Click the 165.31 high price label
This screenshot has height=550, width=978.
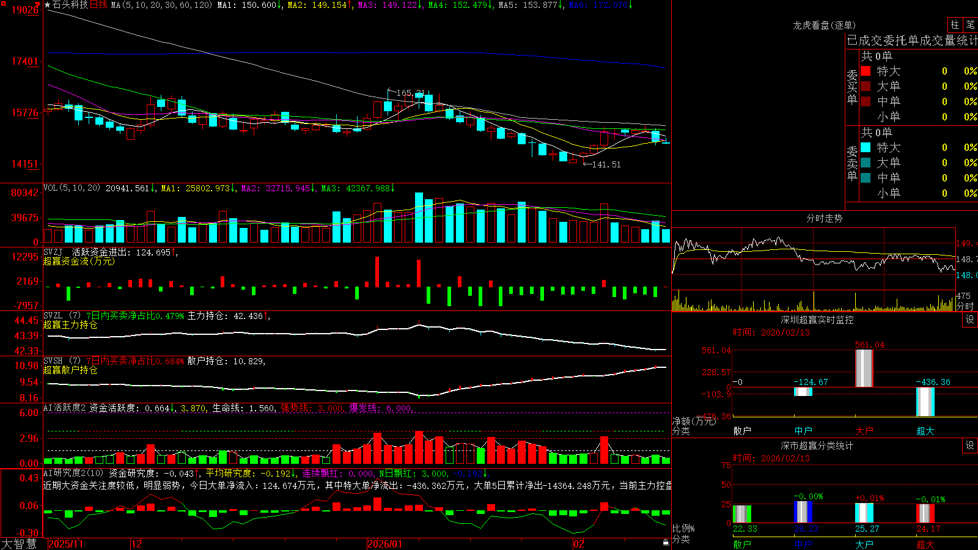410,93
